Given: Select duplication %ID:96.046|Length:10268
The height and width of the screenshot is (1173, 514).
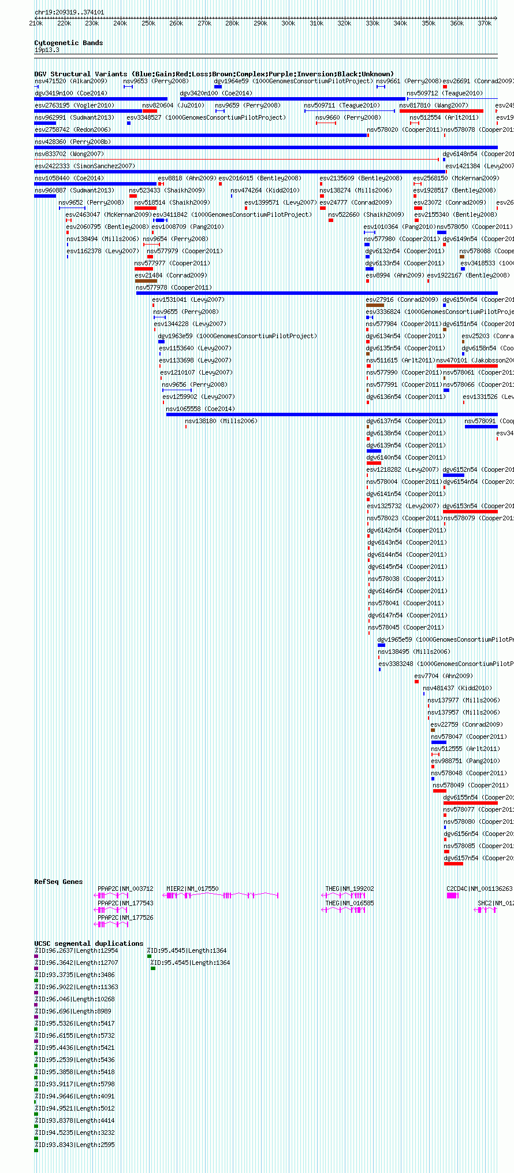Looking at the screenshot, I should pos(75,999).
